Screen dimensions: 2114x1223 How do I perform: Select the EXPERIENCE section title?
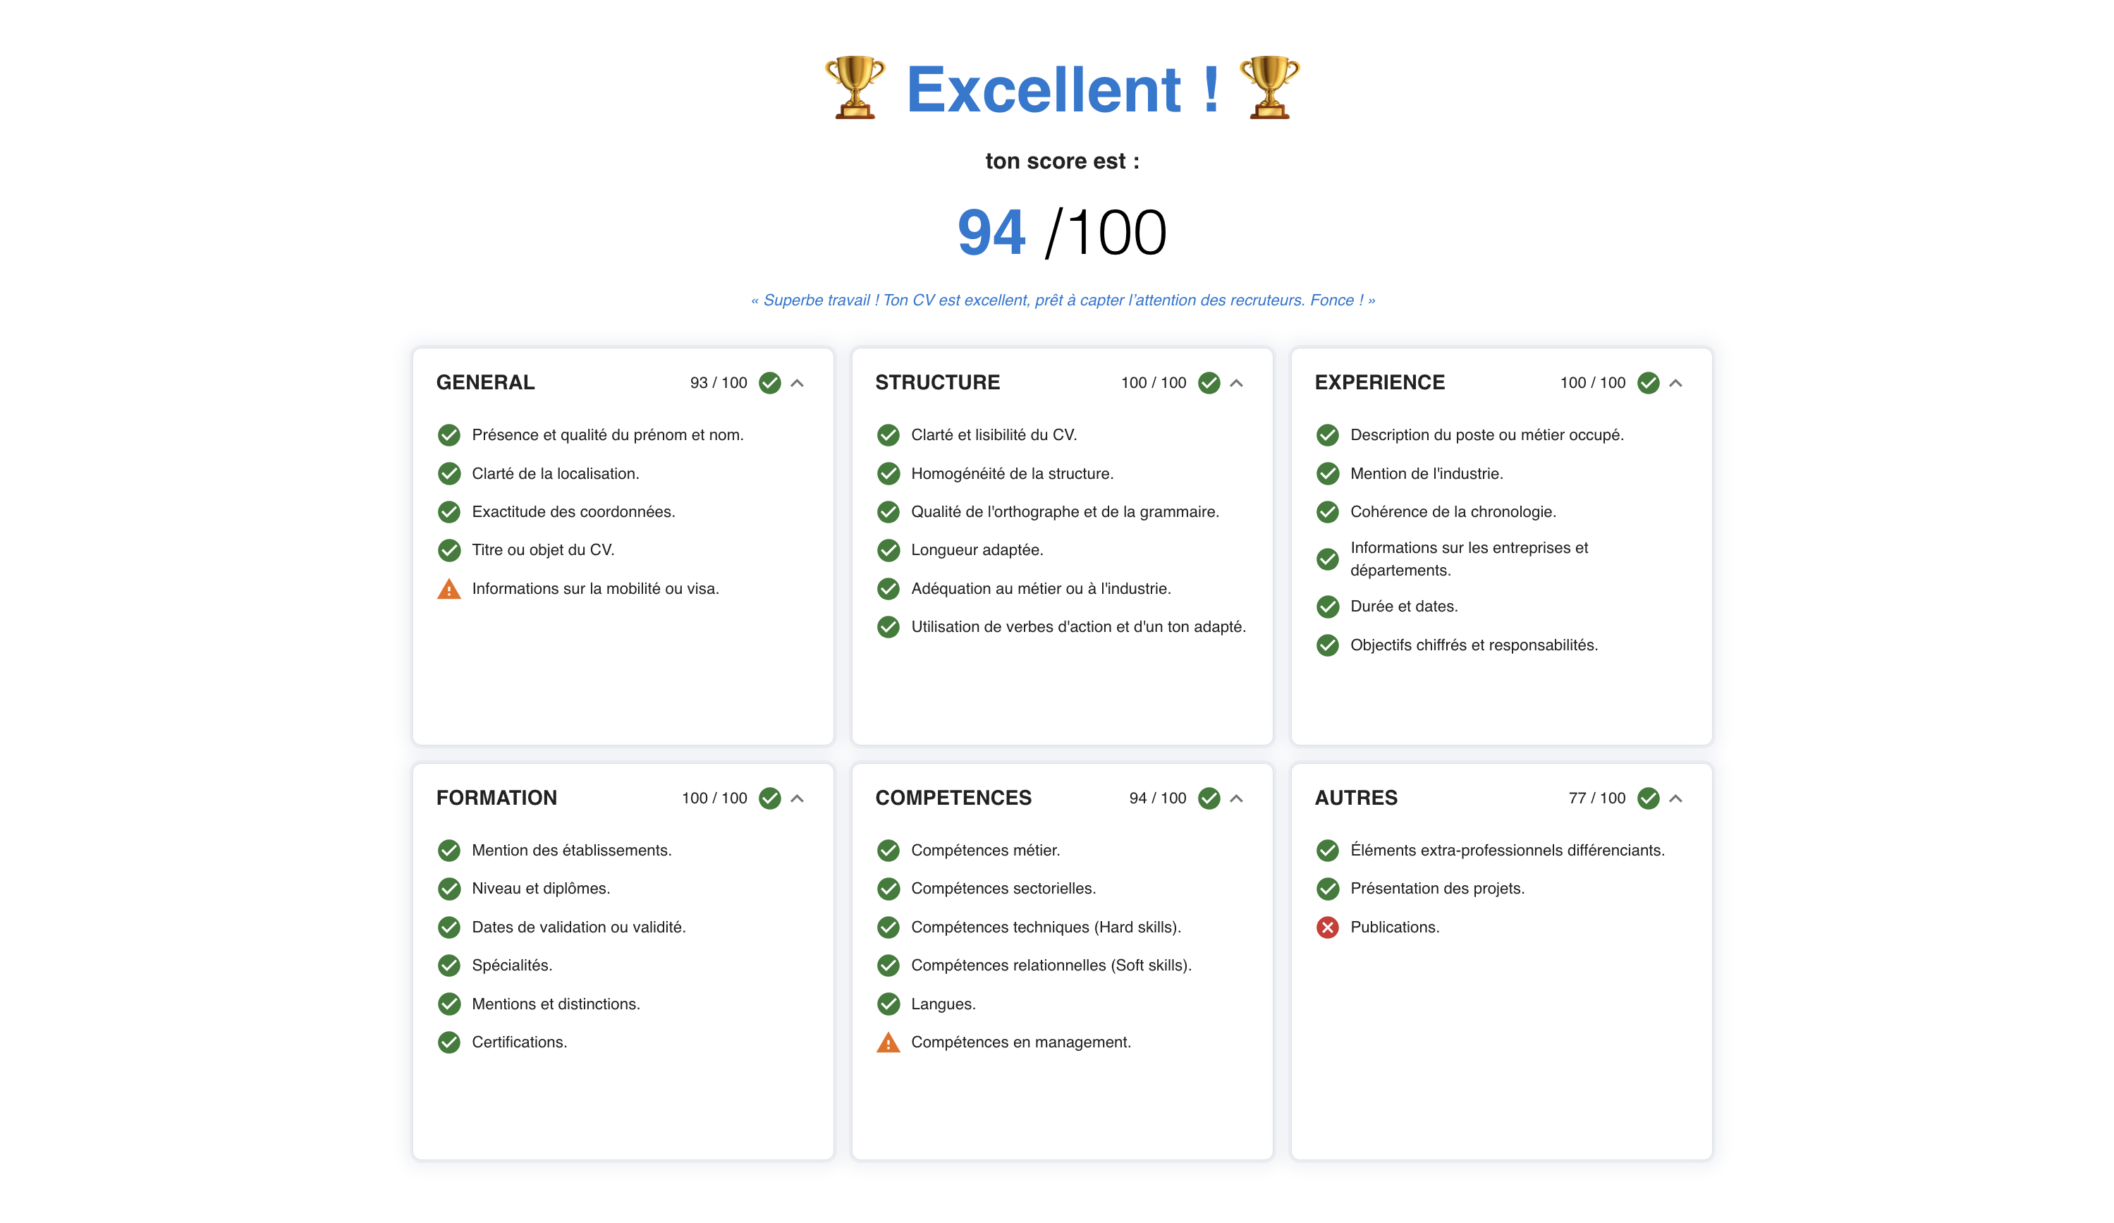coord(1379,382)
